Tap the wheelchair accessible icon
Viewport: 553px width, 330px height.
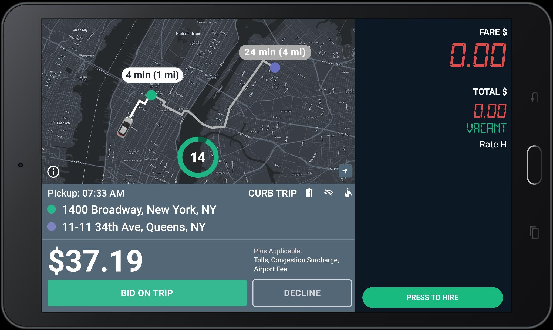point(348,193)
